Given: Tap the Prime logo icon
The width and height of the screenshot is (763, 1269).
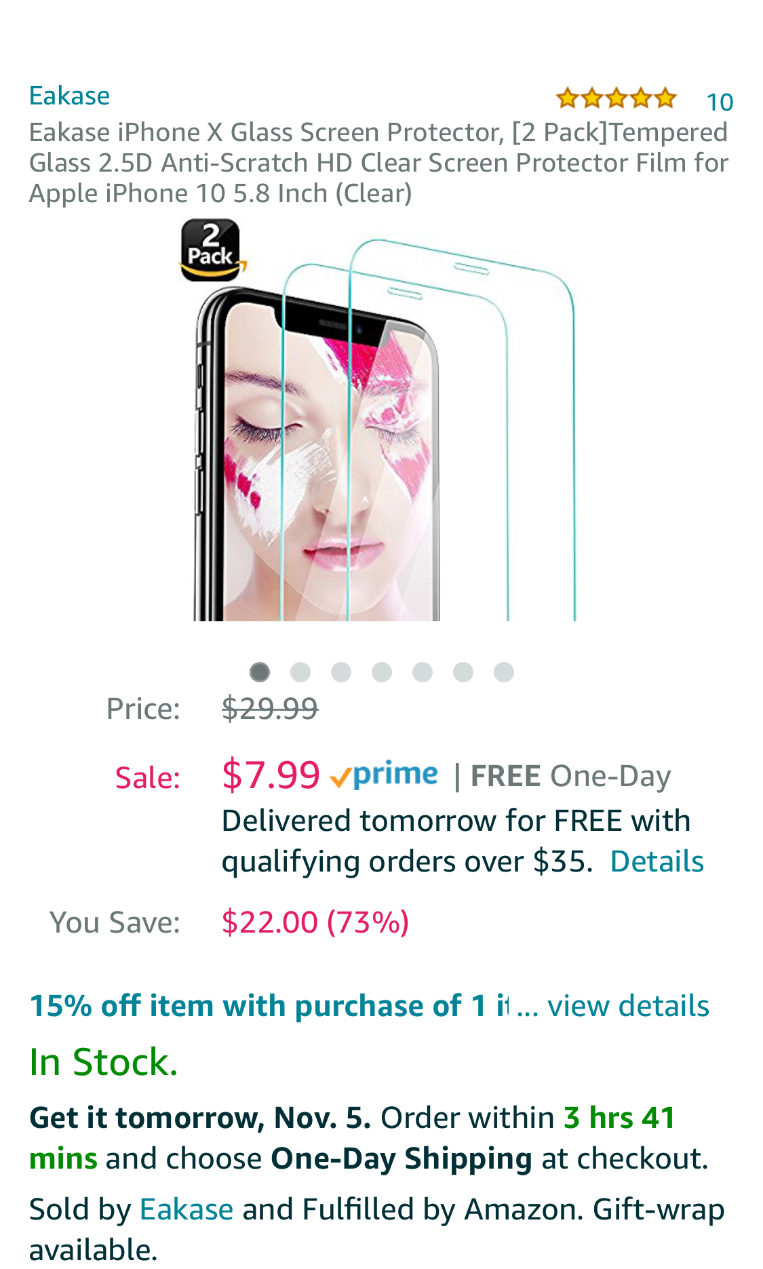Looking at the screenshot, I should pos(384,775).
